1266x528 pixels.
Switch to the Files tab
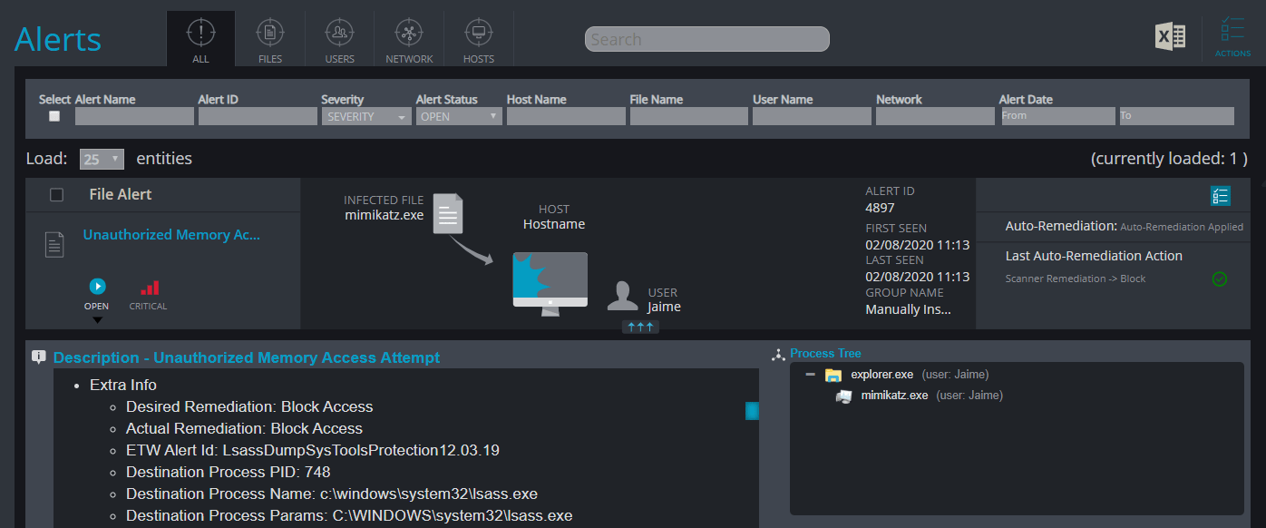(x=270, y=38)
